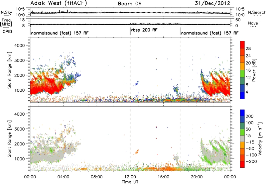Click the date "31/Dec/2012"
This screenshot has height=184, width=266.
point(212,3)
